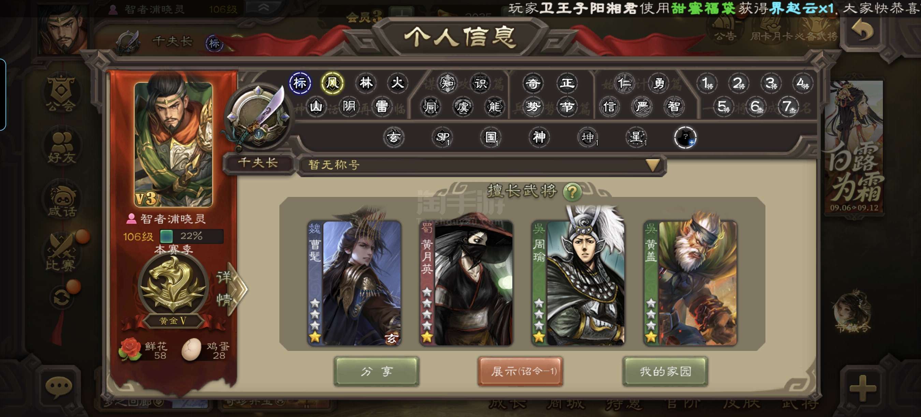Toggle the 标 standard pack badge

coord(299,83)
